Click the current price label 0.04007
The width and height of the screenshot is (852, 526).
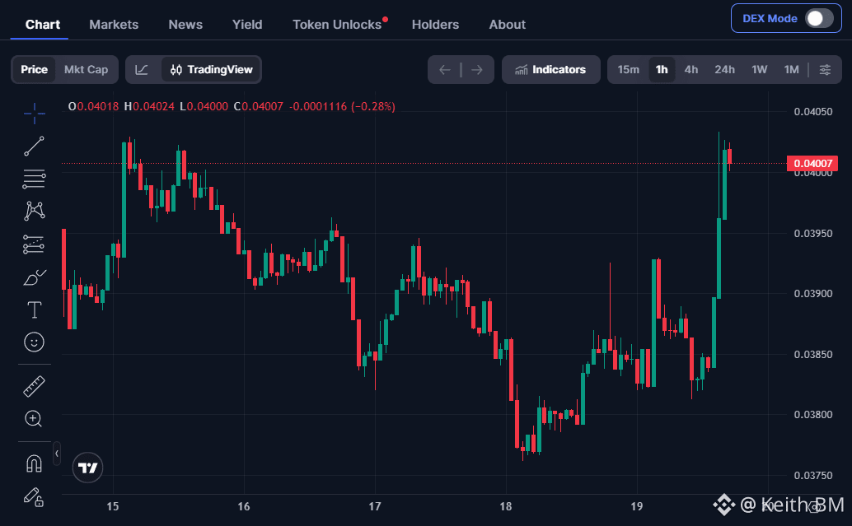pyautogui.click(x=812, y=163)
